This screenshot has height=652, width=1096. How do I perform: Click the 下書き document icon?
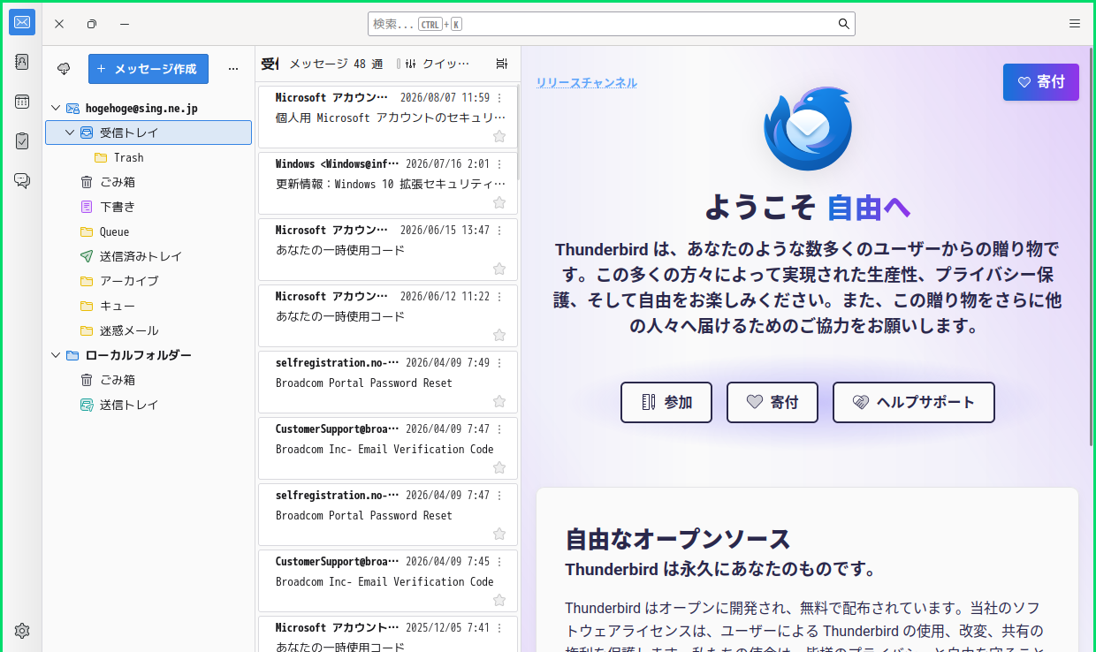(x=87, y=207)
